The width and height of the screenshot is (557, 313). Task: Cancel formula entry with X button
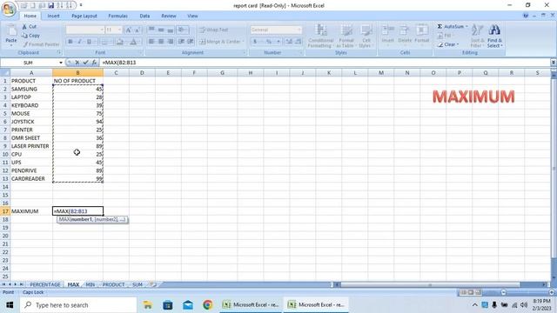(x=77, y=63)
